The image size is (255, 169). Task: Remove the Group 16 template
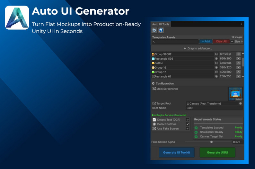click(x=238, y=67)
